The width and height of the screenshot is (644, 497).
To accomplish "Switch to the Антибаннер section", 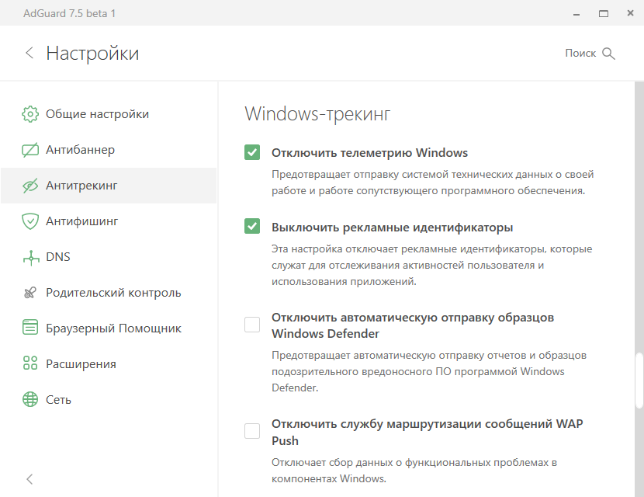I will pos(109,150).
